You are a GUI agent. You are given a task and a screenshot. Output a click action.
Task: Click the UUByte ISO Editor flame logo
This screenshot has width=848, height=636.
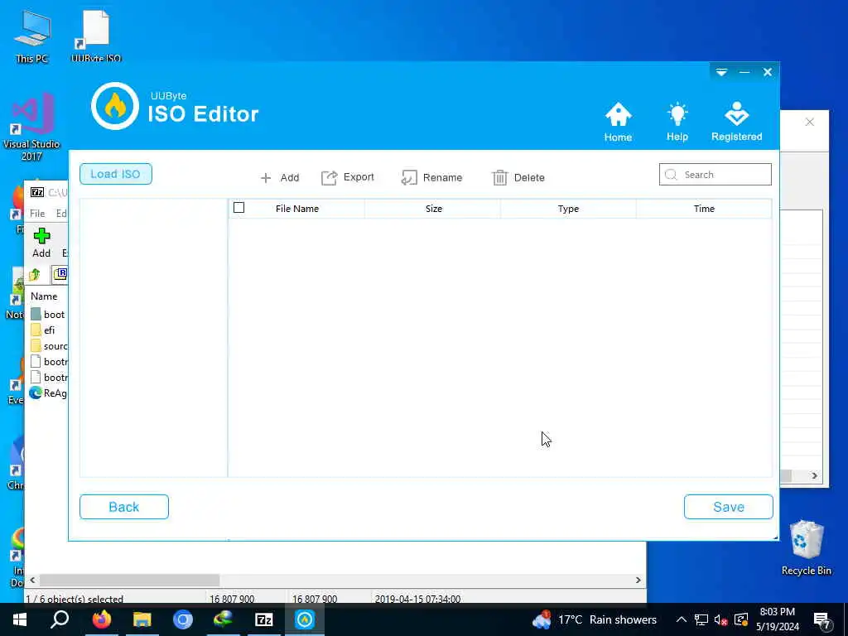[x=114, y=106]
